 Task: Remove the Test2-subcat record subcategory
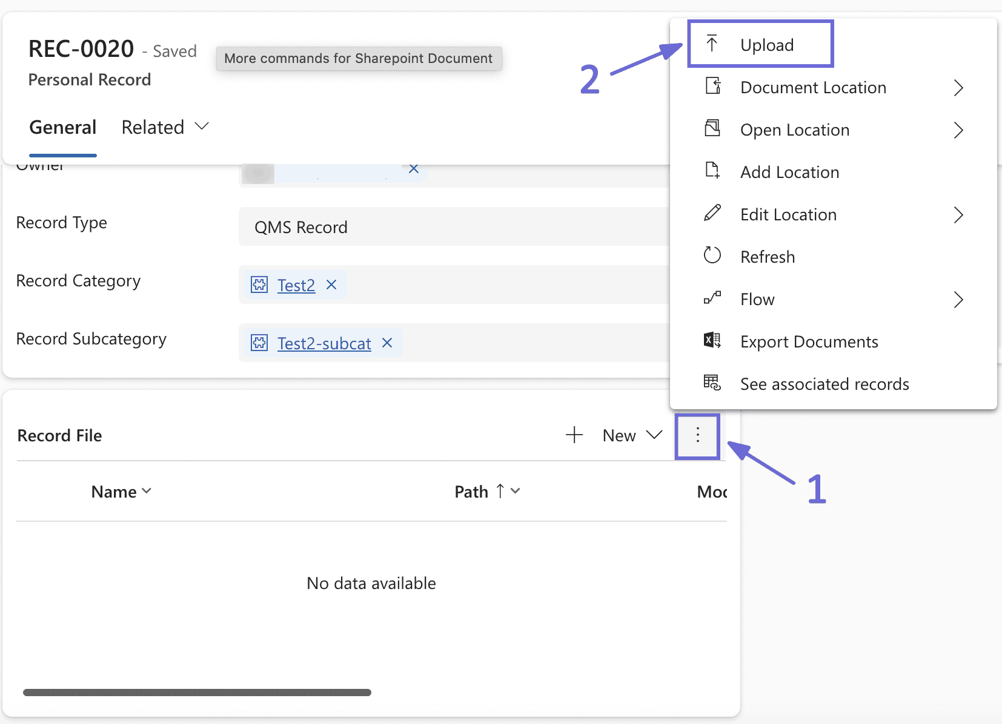(387, 343)
